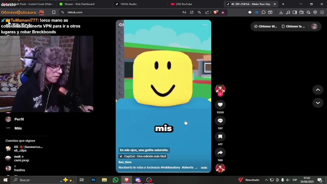Viewport: 327px width, 184px height.
Task: Share video with arrow icon showing 188
Action: click(x=220, y=153)
